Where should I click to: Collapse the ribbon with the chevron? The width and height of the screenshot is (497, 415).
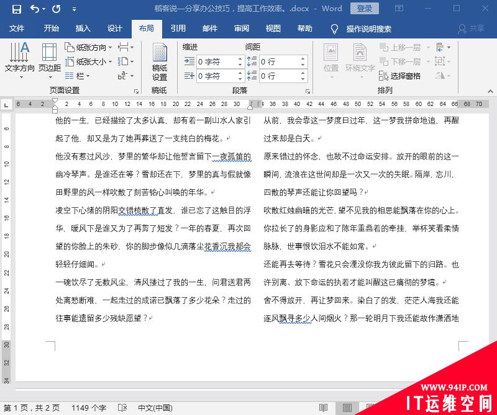click(490, 91)
